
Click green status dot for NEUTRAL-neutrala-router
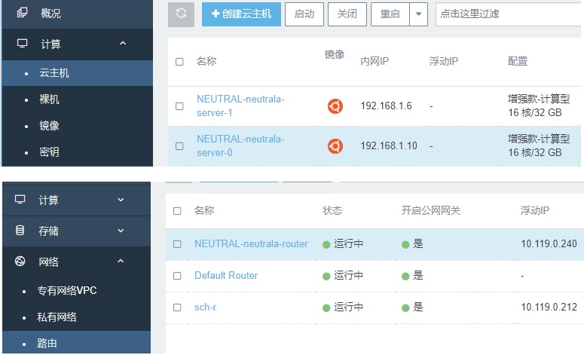click(x=326, y=244)
